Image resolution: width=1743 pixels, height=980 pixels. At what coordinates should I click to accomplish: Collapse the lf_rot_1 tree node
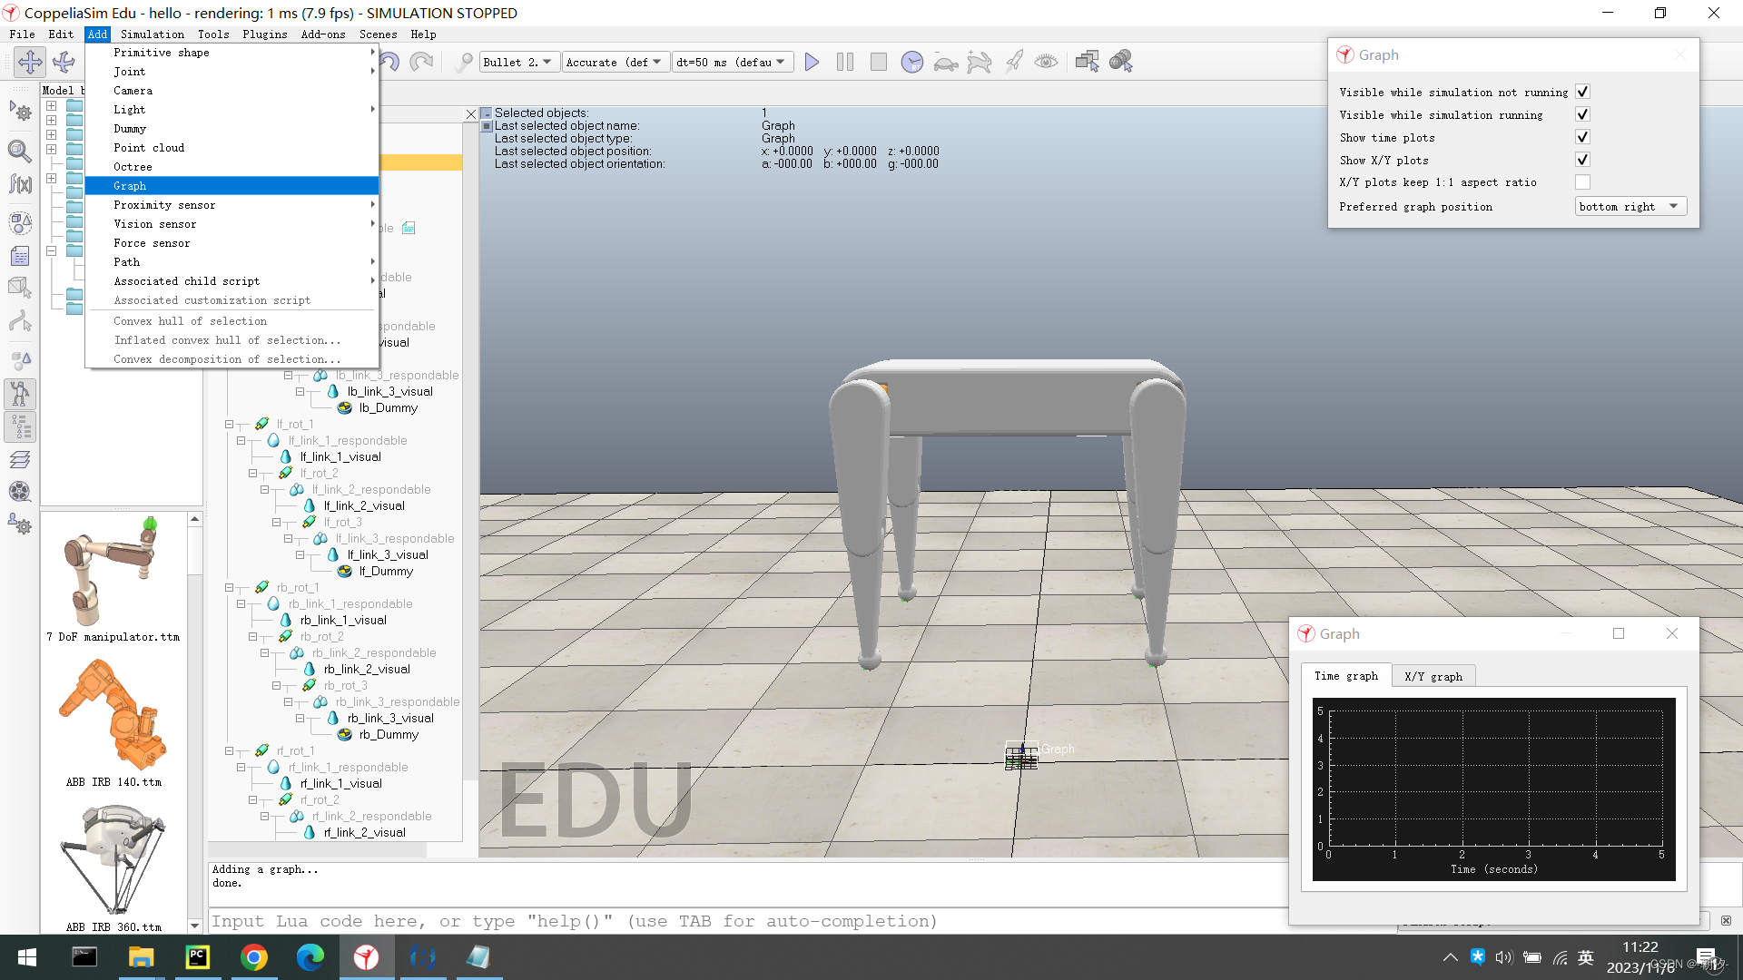230,424
